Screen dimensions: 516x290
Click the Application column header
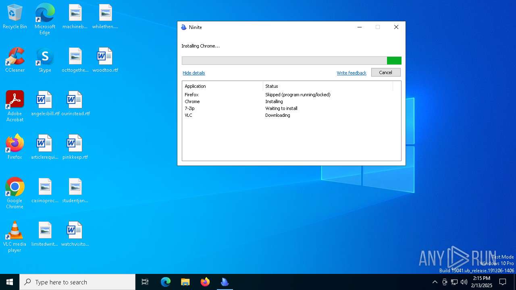(223, 86)
